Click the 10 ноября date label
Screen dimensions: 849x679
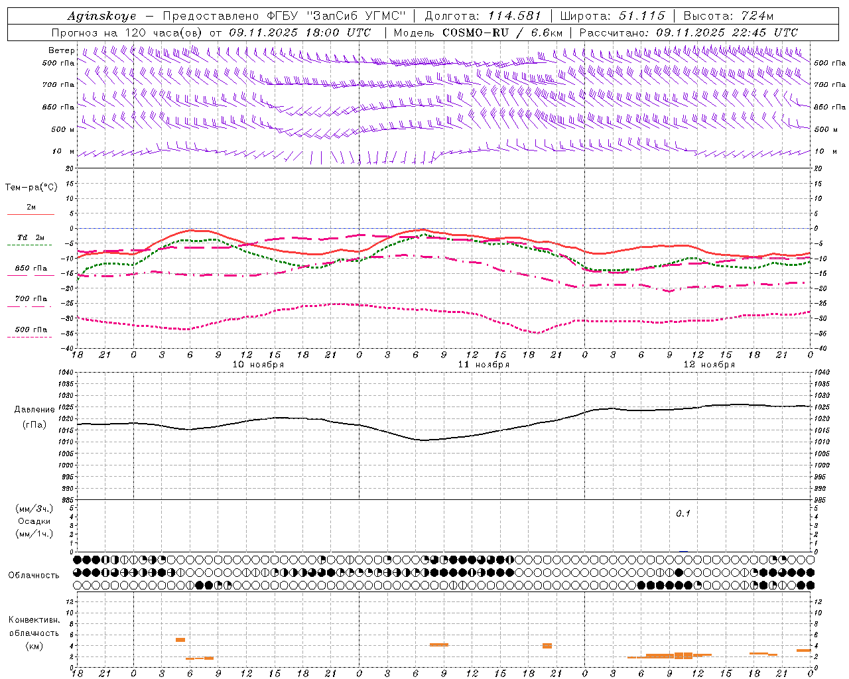point(258,365)
